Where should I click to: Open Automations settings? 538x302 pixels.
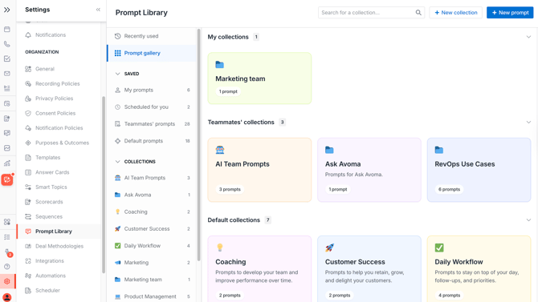pyautogui.click(x=59, y=276)
